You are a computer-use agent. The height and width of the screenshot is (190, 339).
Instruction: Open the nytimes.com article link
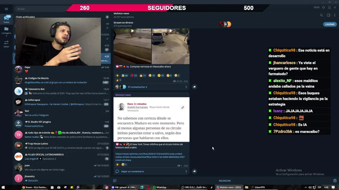coord(150,157)
